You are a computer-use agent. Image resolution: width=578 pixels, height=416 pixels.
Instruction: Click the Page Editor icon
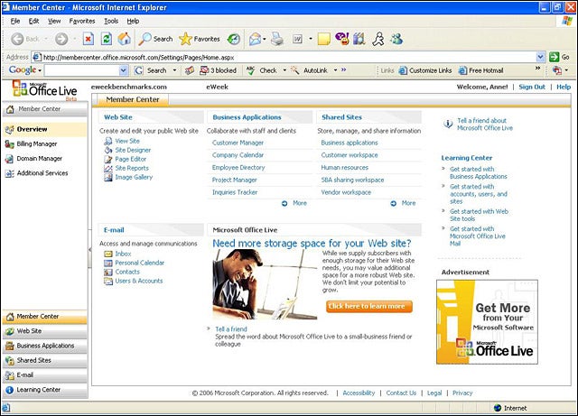[x=108, y=159]
